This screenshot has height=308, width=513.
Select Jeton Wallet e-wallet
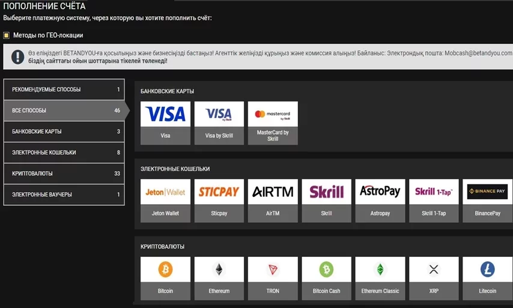(165, 201)
